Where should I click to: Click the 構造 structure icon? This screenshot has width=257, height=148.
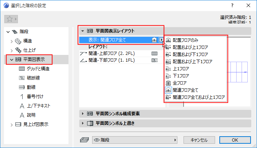(x=18, y=41)
